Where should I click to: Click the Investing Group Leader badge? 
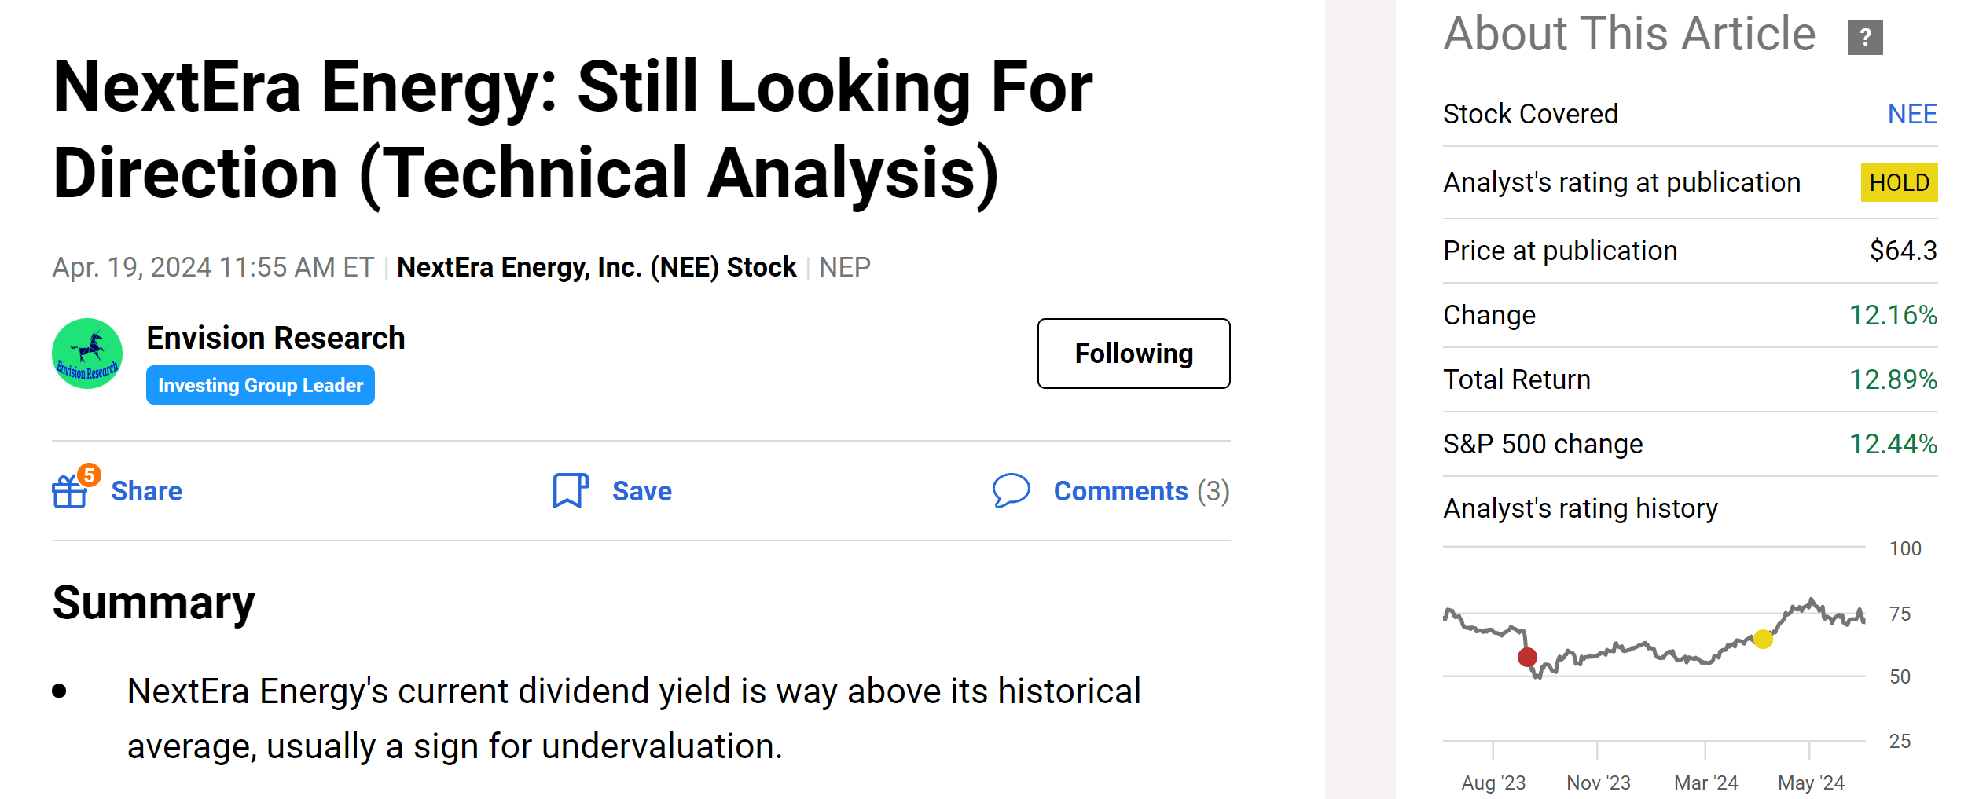tap(260, 385)
